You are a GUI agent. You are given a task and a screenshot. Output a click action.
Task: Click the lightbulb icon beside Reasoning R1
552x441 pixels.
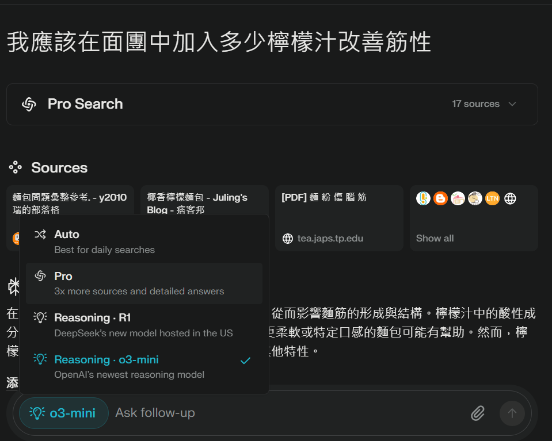click(x=40, y=317)
